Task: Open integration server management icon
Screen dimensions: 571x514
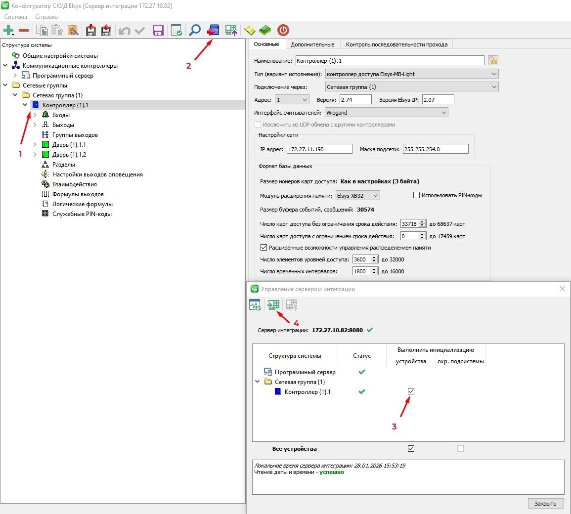Action: (213, 30)
